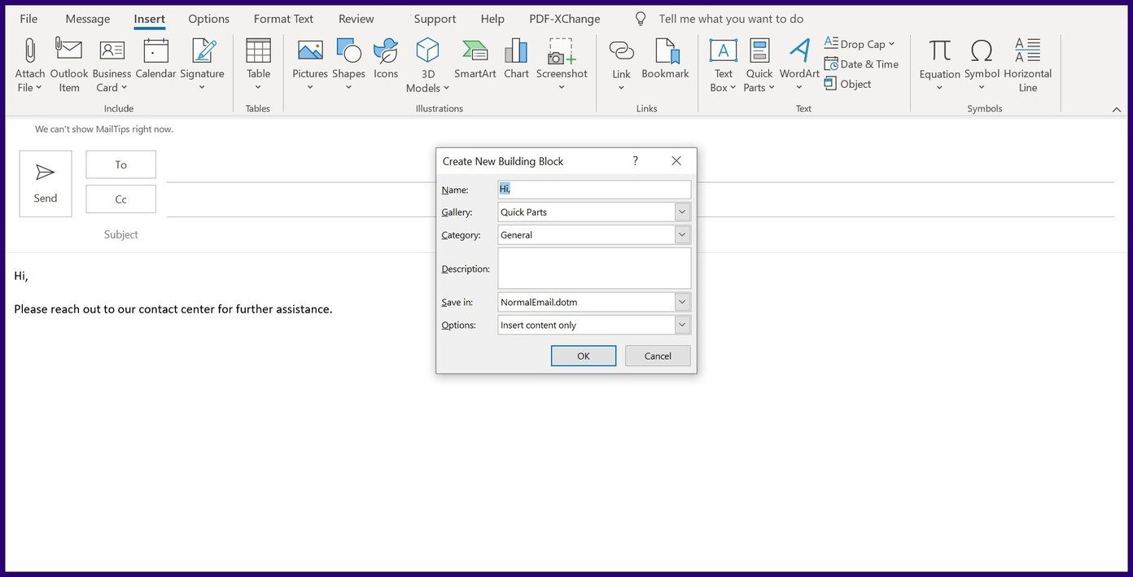This screenshot has width=1133, height=577.
Task: Click the To recipients button
Action: tap(120, 164)
